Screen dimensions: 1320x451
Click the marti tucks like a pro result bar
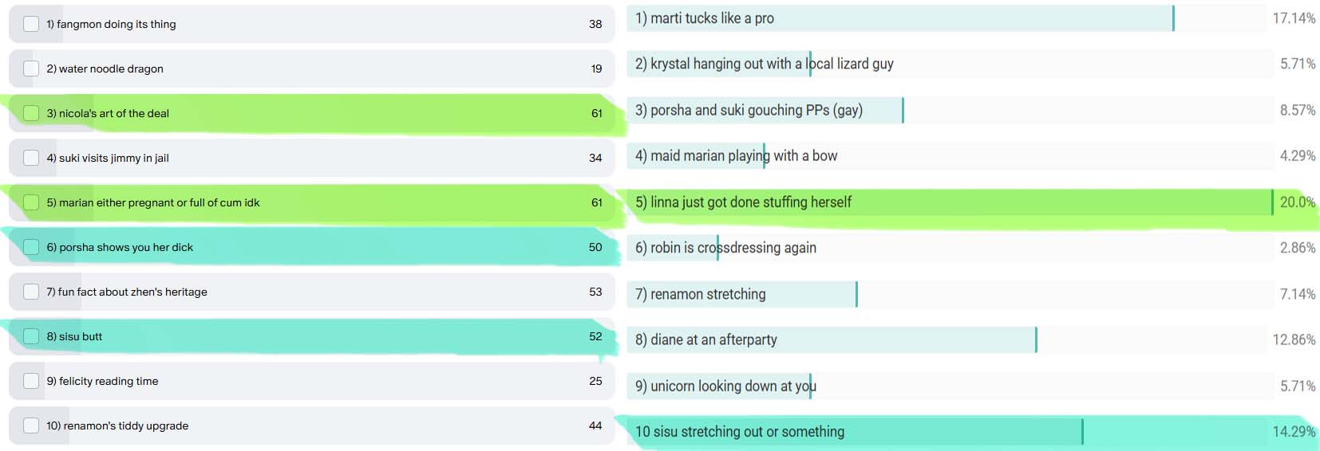946,18
